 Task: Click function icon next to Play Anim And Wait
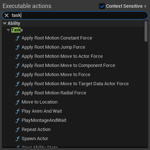[18, 111]
